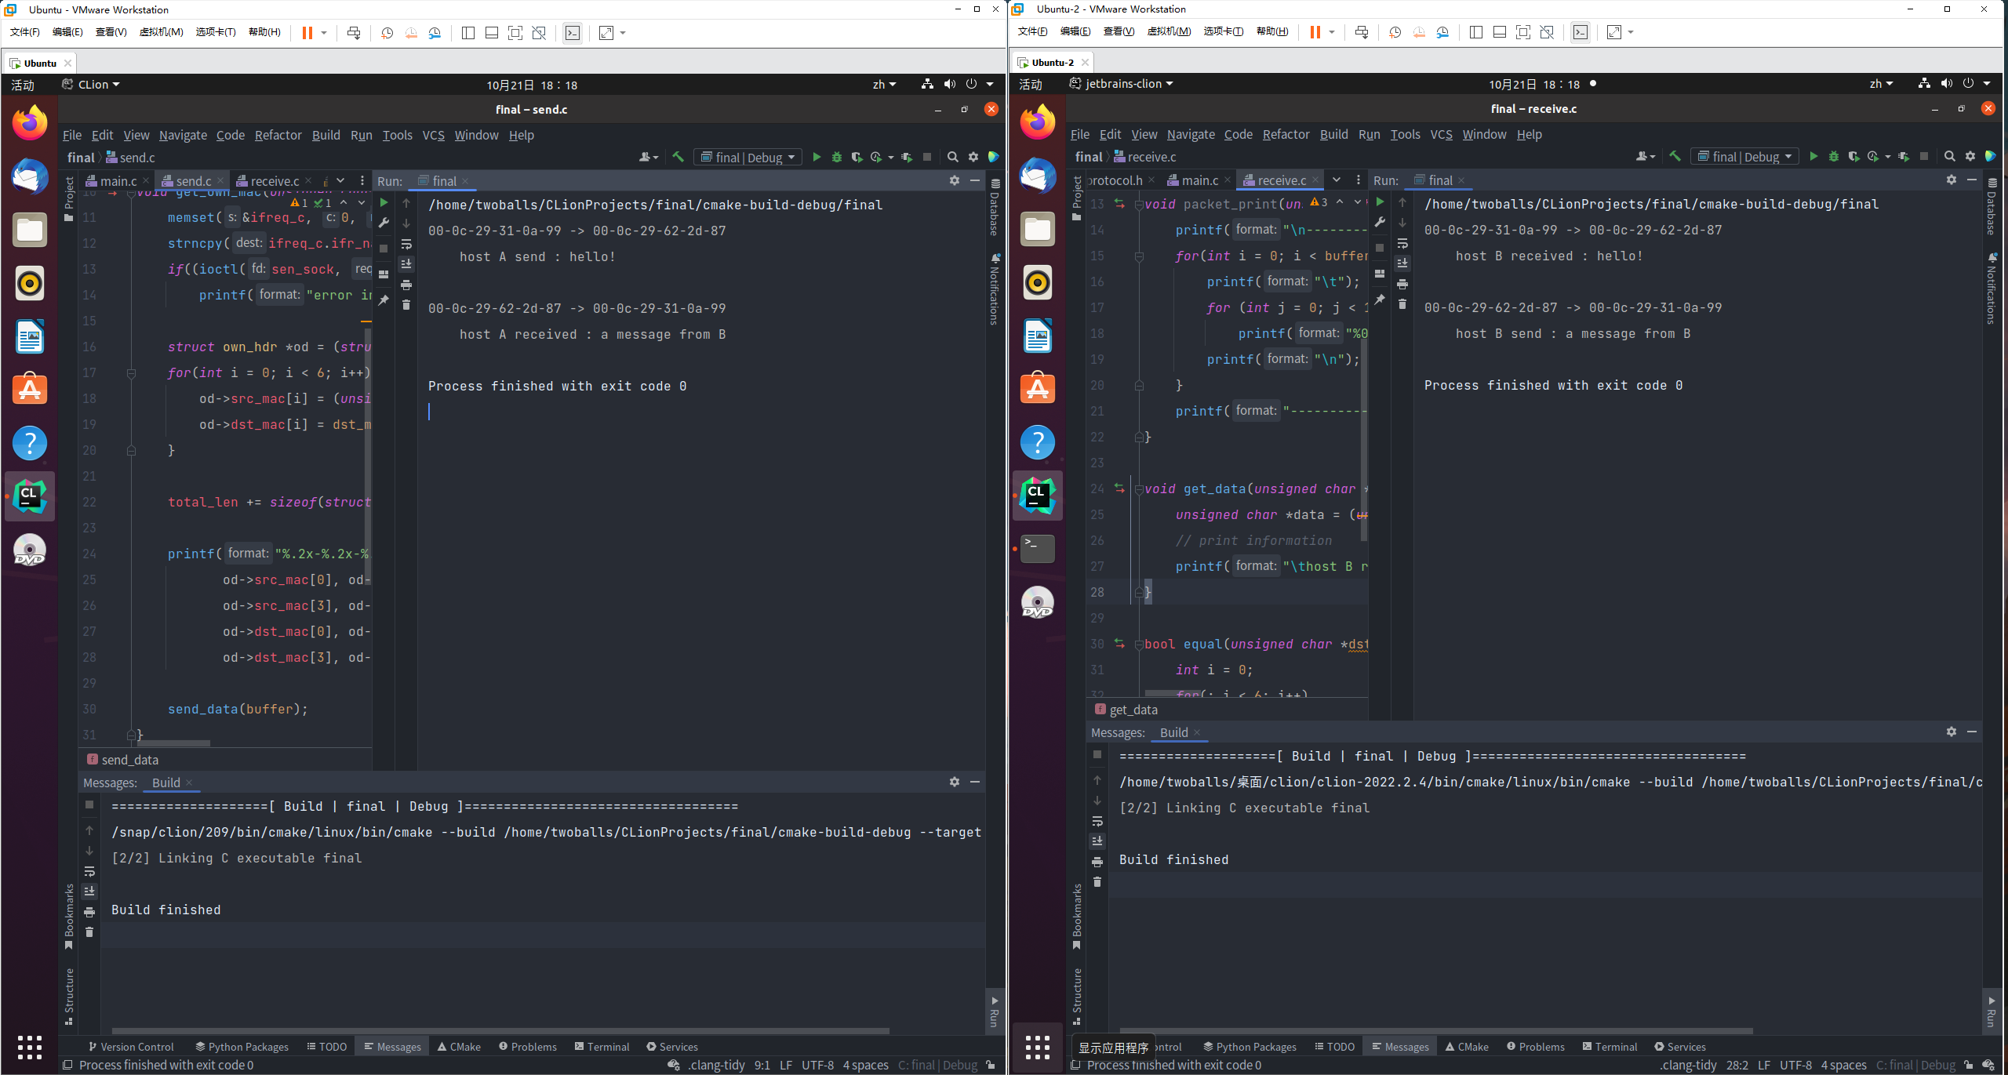This screenshot has height=1075, width=2008.
Task: Open Python Packages in right CLion
Action: [x=1250, y=1047]
